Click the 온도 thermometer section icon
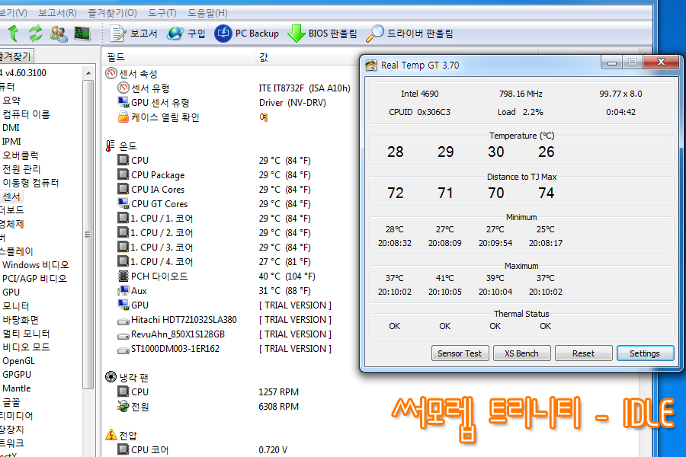Viewport: 686px width, 457px height. pos(111,145)
